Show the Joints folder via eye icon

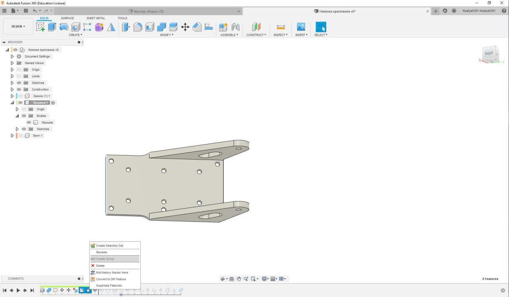tap(19, 76)
